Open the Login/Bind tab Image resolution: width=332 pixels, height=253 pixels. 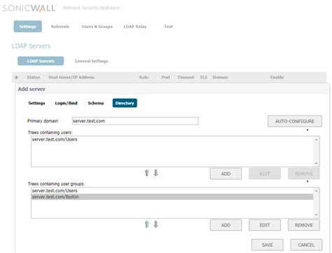(66, 103)
